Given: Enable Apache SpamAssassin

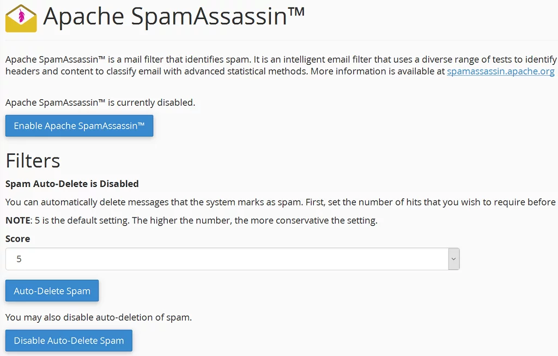Looking at the screenshot, I should click(x=79, y=126).
